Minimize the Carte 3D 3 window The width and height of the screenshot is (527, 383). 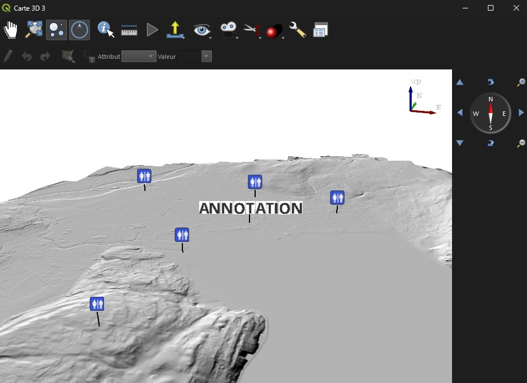point(465,8)
